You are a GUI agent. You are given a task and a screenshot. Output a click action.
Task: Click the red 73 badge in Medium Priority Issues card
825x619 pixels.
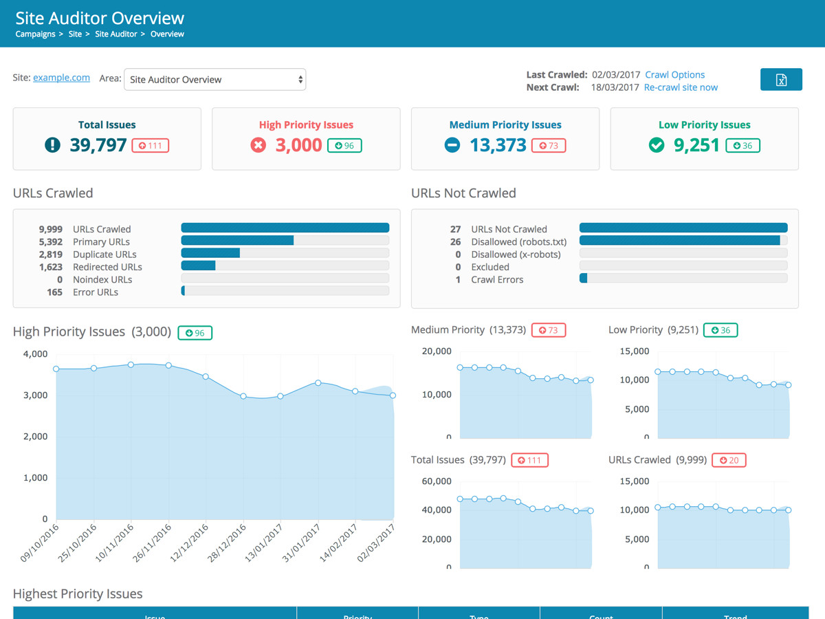click(x=549, y=146)
